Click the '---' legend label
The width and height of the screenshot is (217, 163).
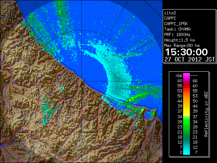pyautogui.click(x=194, y=76)
